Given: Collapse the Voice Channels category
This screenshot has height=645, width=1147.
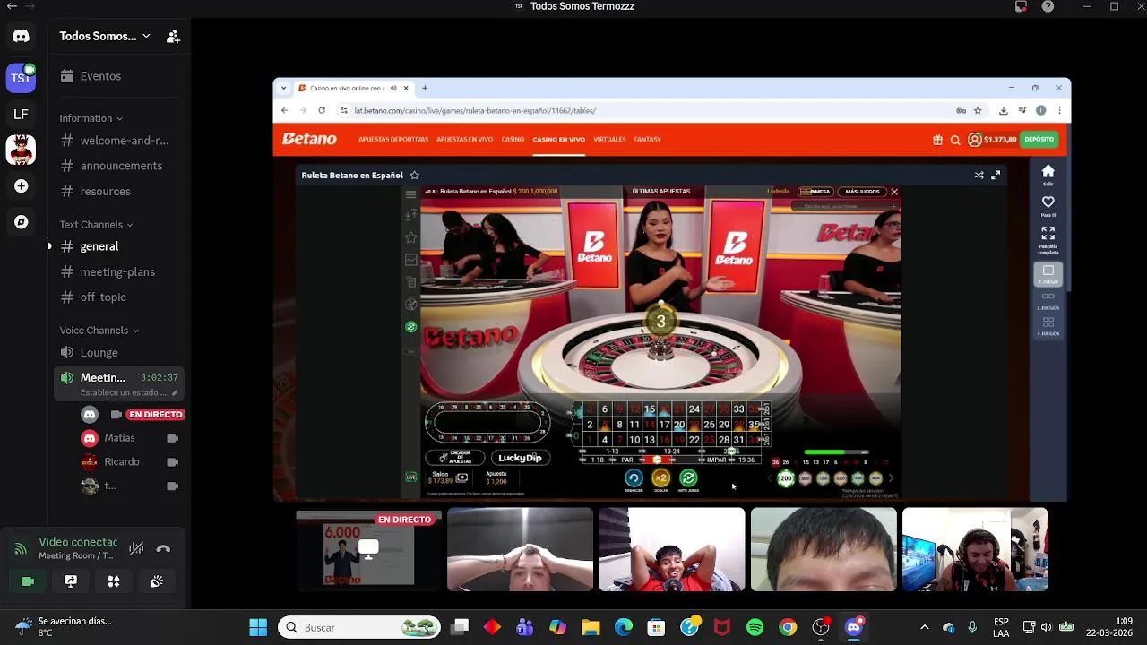Looking at the screenshot, I should [x=99, y=331].
